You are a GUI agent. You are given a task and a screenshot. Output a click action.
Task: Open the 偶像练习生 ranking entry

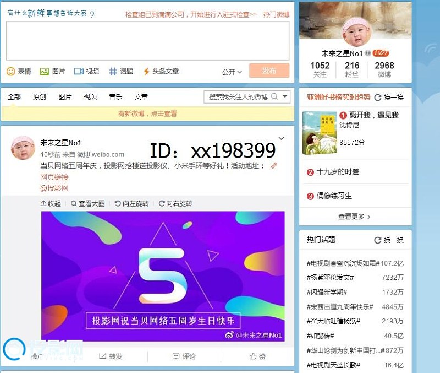click(334, 196)
